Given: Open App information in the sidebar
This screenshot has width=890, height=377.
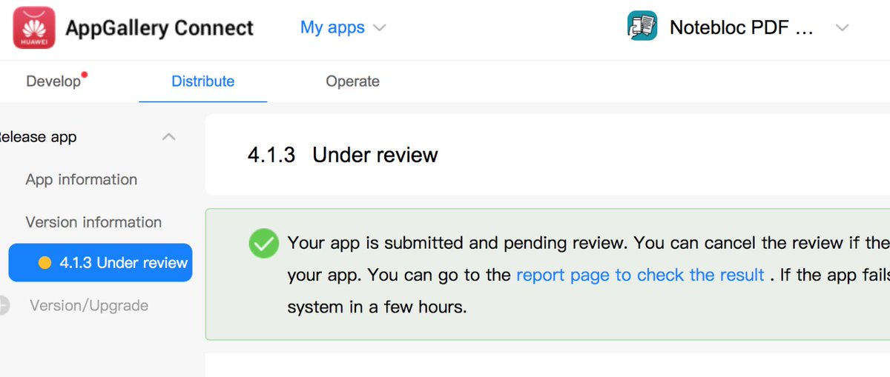Looking at the screenshot, I should pyautogui.click(x=82, y=179).
